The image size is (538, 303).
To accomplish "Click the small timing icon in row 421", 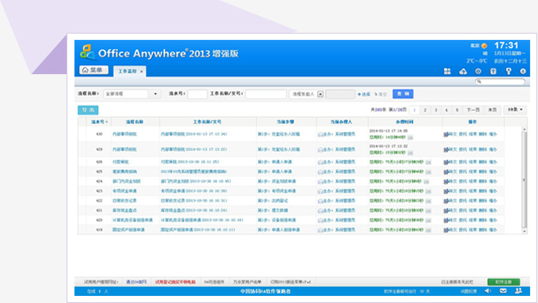I will (x=428, y=211).
